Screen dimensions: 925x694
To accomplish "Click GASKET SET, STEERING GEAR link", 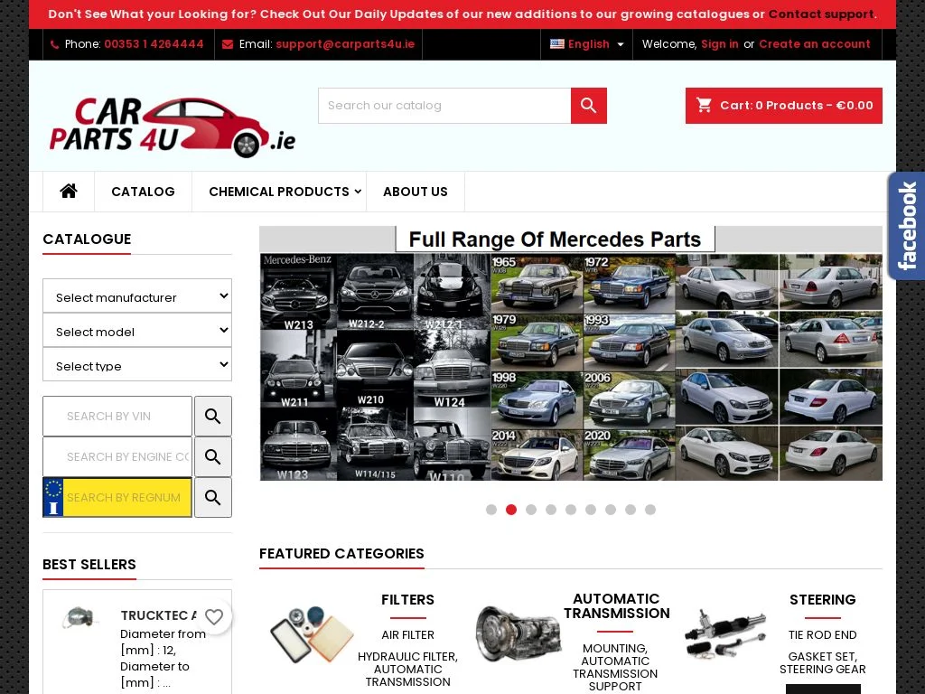I will pos(822,662).
